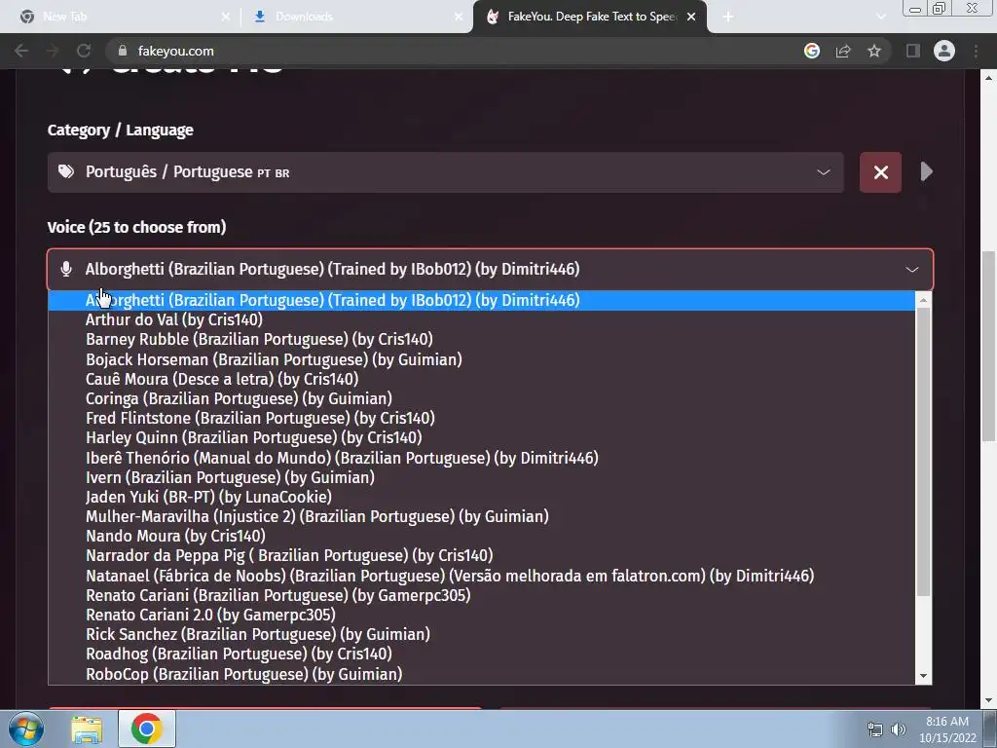Choose Coringa voice by Guimian
997x748 pixels.
(481, 398)
